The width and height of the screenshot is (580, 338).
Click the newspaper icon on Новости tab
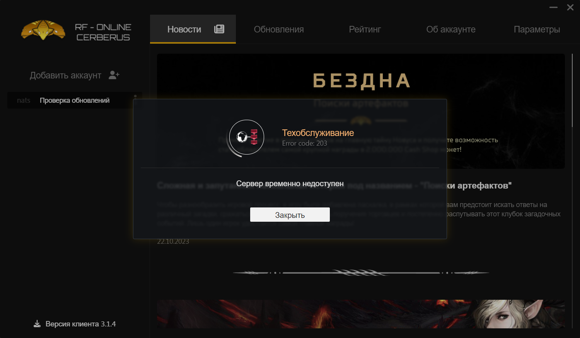(219, 29)
